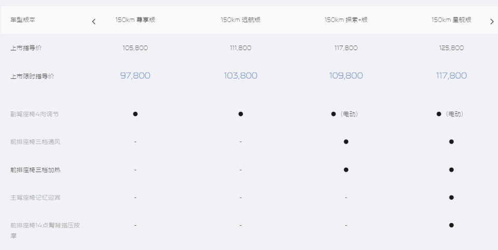Click the 103,800 limited-time price

point(241,76)
